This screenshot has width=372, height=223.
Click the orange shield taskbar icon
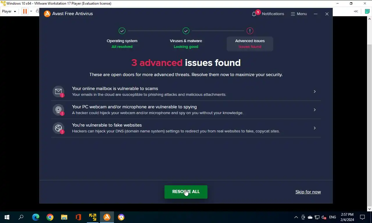coord(121,217)
